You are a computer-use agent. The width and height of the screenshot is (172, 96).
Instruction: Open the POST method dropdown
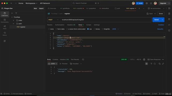pos(53,20)
